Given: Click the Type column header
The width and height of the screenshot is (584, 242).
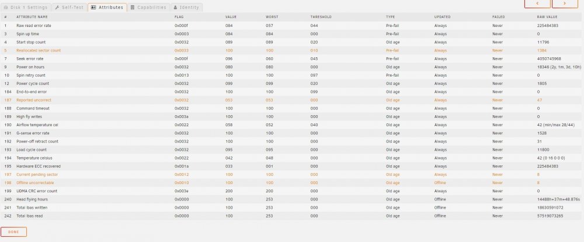Looking at the screenshot, I should [390, 17].
